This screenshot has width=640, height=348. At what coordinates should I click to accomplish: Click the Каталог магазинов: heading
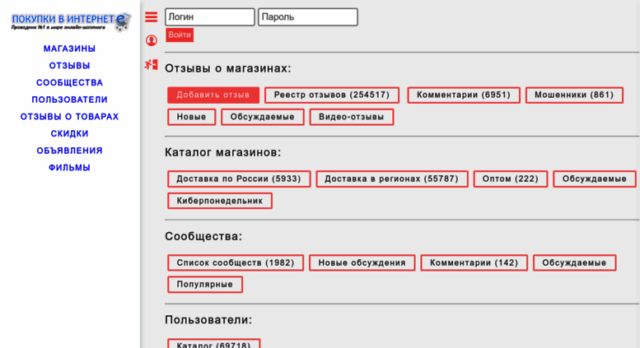point(223,152)
